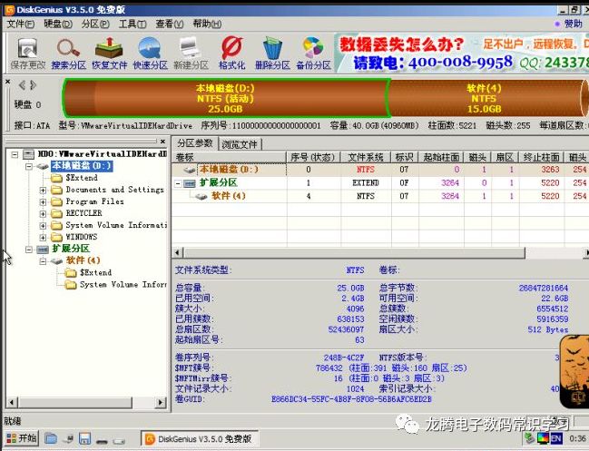Viewport: 589px width, 451px height.
Task: Open Backup Partition (备份分区) tool
Action: point(313,53)
